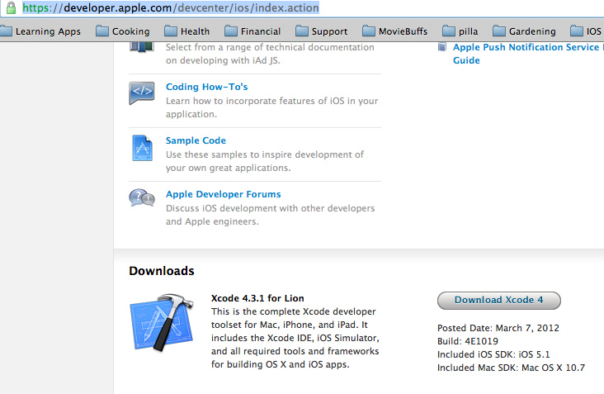Open Apple Push Notification Service Guide link
This screenshot has width=604, height=394.
(x=526, y=48)
